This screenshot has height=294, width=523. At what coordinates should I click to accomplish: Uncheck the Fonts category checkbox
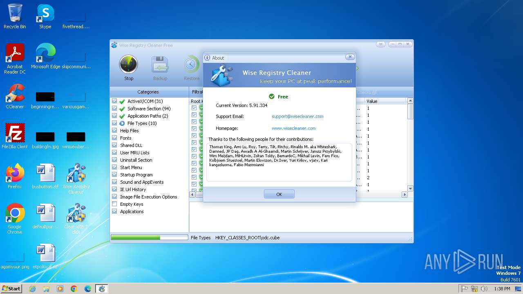114,138
